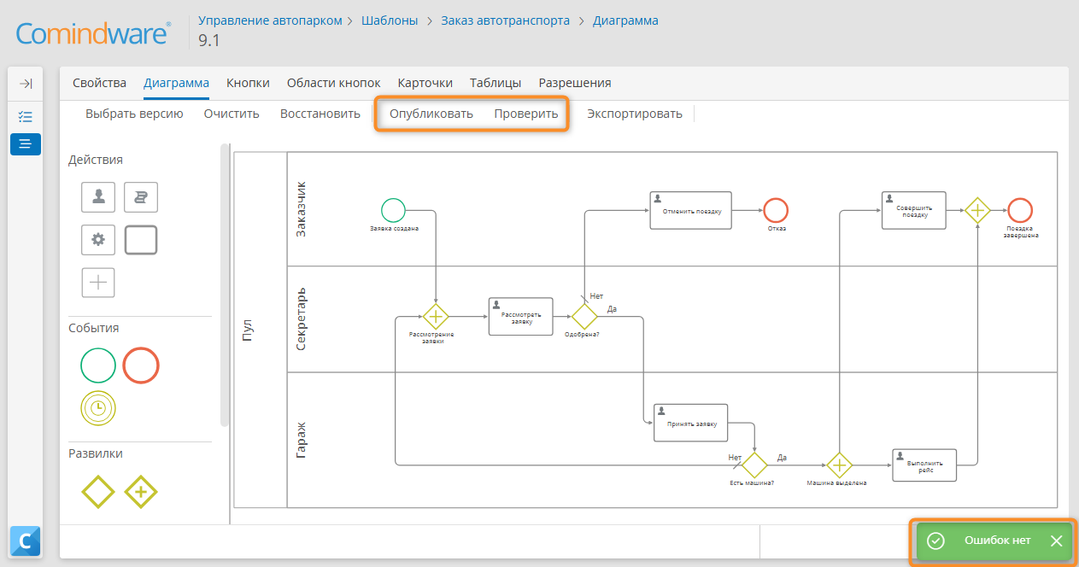Select the highlighted list sidebar icon
This screenshot has width=1079, height=567.
tap(26, 143)
